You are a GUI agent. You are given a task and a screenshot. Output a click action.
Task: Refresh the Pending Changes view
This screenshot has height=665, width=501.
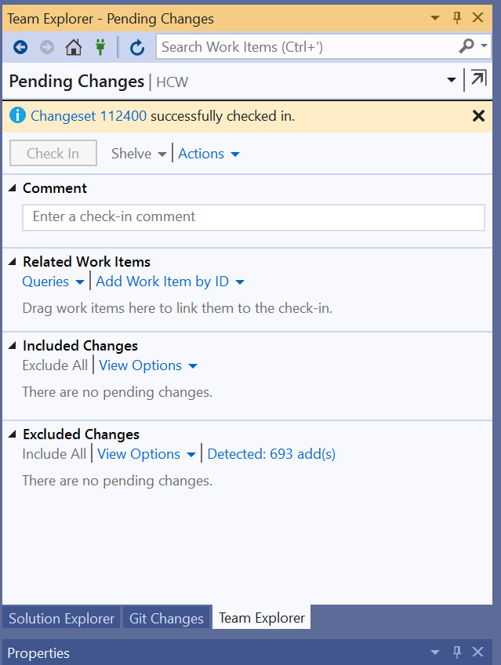[137, 47]
